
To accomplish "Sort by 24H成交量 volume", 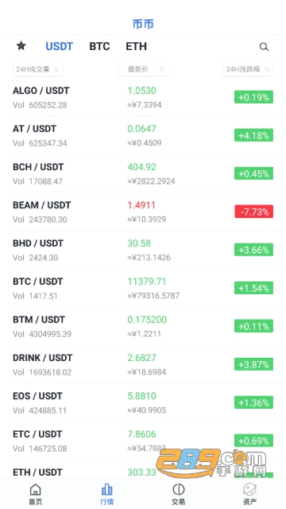I will 38,69.
